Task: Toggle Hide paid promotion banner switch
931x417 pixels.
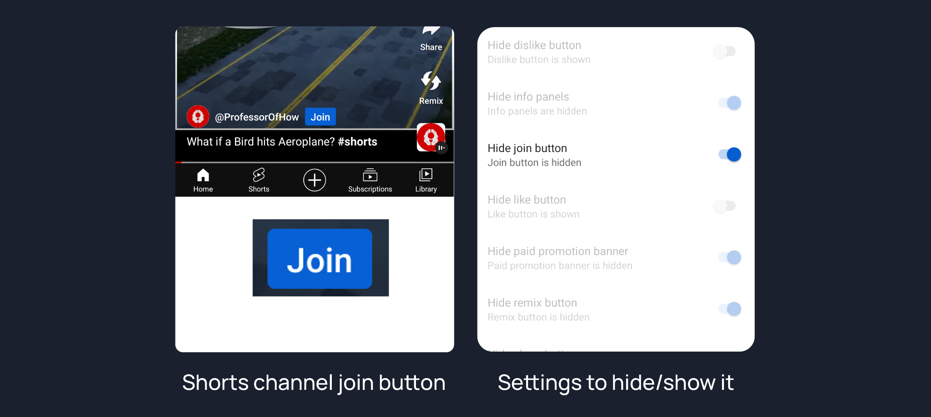Action: [730, 258]
